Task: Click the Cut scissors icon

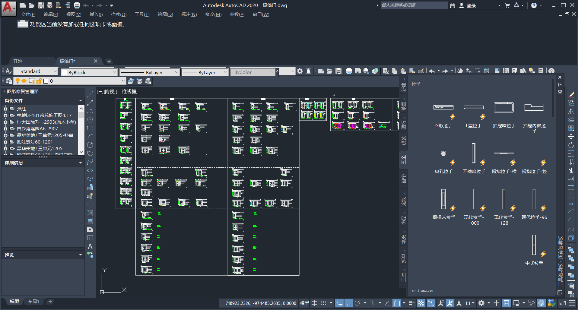Action: [386, 71]
